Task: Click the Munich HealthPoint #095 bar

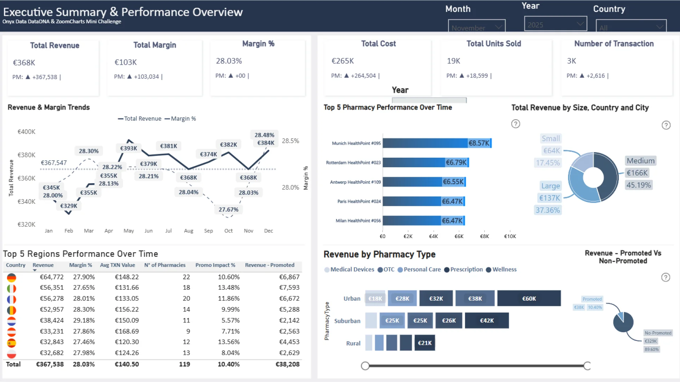Action: pyautogui.click(x=436, y=143)
